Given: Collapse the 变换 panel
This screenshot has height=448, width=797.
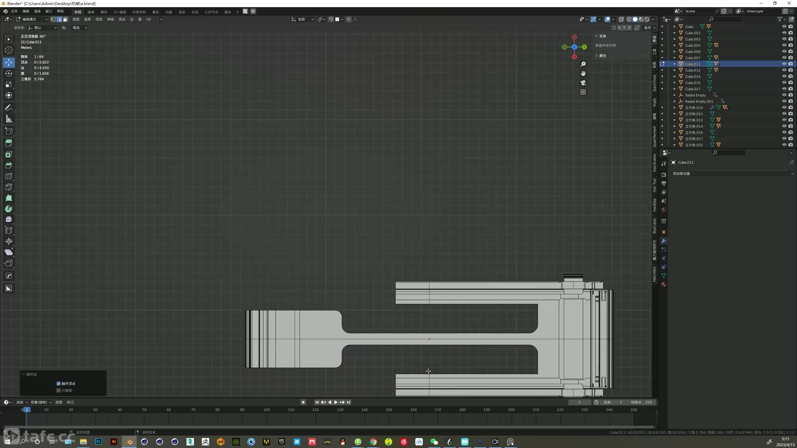Looking at the screenshot, I should pyautogui.click(x=601, y=36).
